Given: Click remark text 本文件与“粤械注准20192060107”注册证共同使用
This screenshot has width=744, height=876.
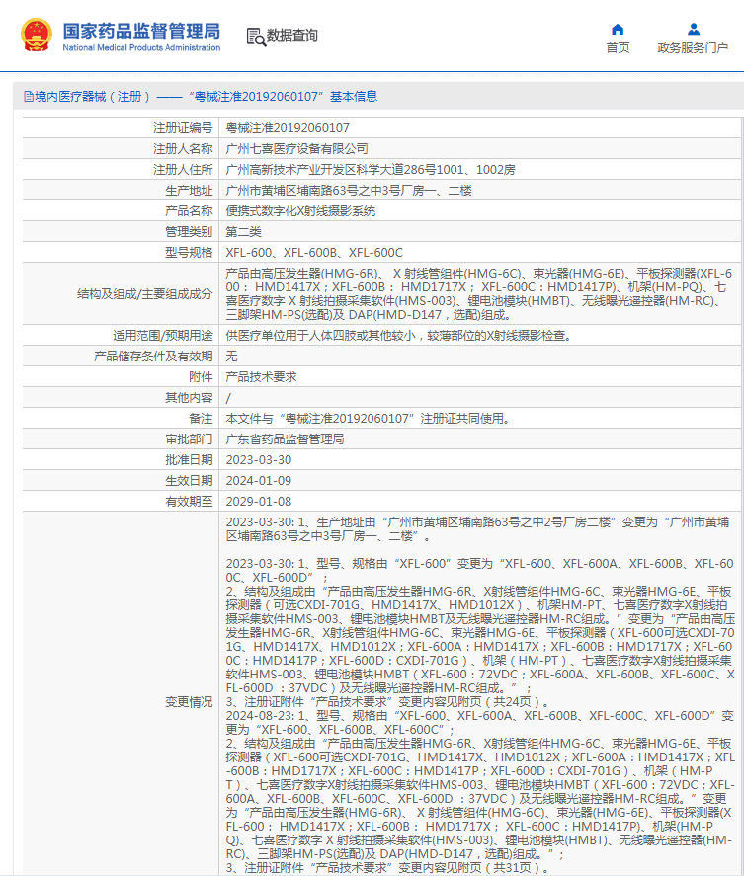Looking at the screenshot, I should 369,419.
